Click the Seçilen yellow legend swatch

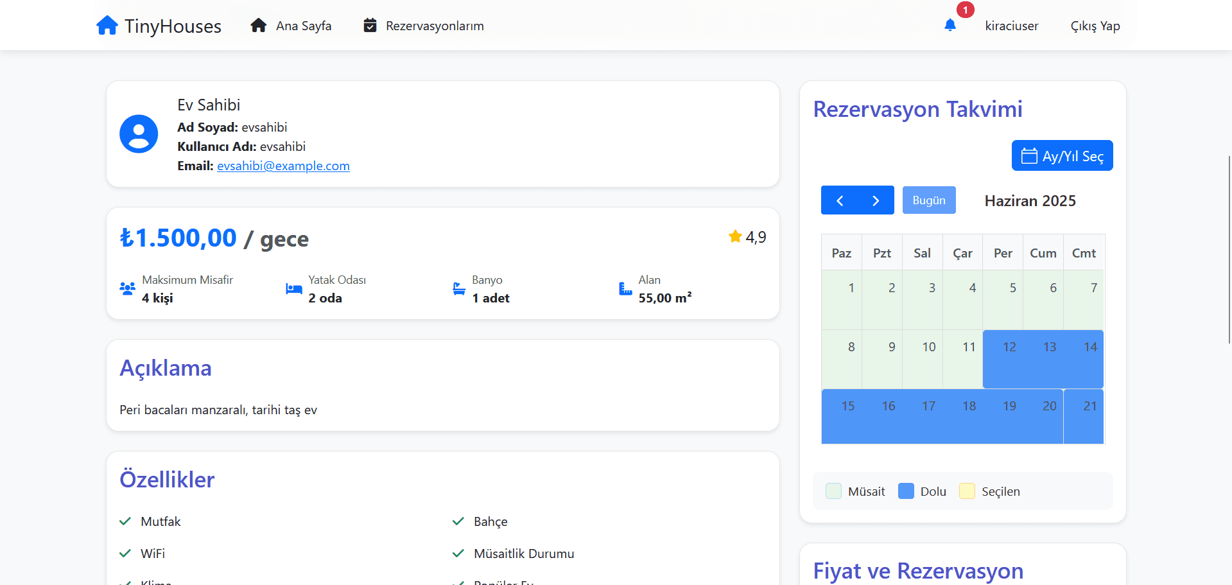pos(967,491)
